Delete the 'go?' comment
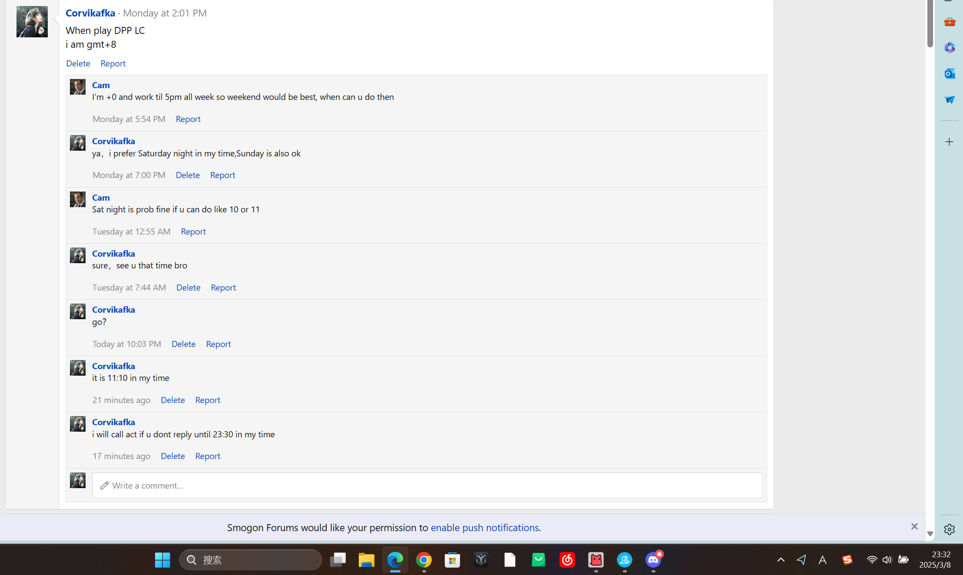The height and width of the screenshot is (575, 963). [183, 344]
